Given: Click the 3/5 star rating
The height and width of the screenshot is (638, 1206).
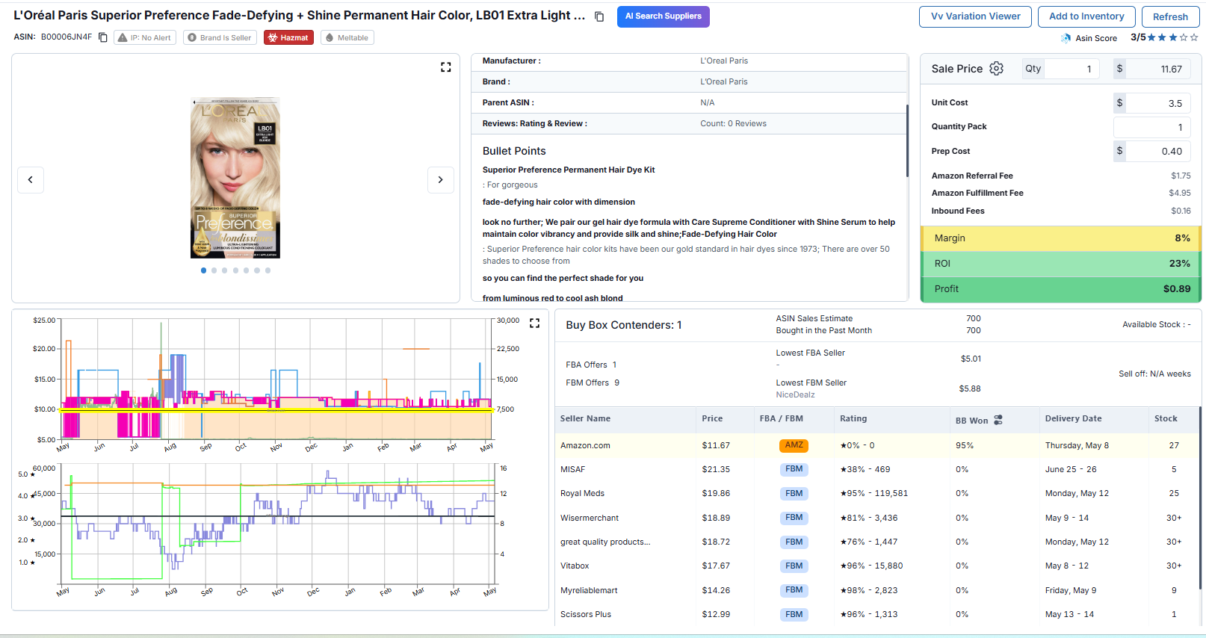Looking at the screenshot, I should click(x=1164, y=37).
